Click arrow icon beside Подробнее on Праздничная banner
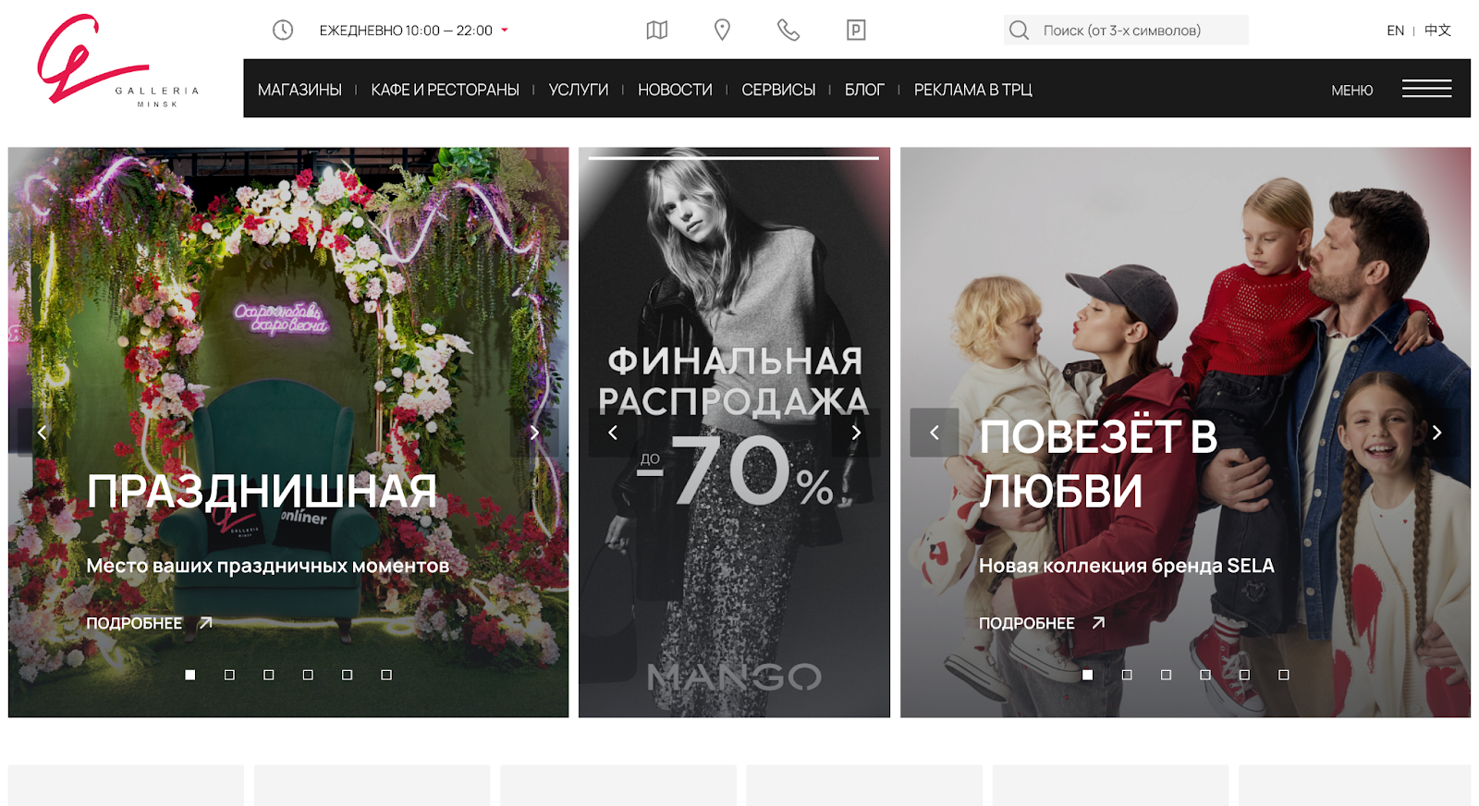Image resolution: width=1479 pixels, height=806 pixels. [x=205, y=623]
